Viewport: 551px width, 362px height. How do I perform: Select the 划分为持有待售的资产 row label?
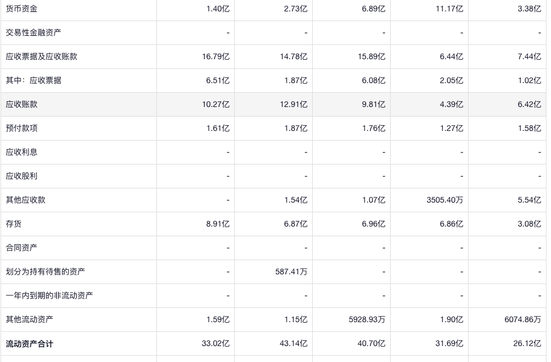tap(45, 271)
